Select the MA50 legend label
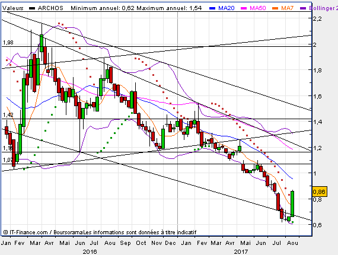 pyautogui.click(x=258, y=8)
